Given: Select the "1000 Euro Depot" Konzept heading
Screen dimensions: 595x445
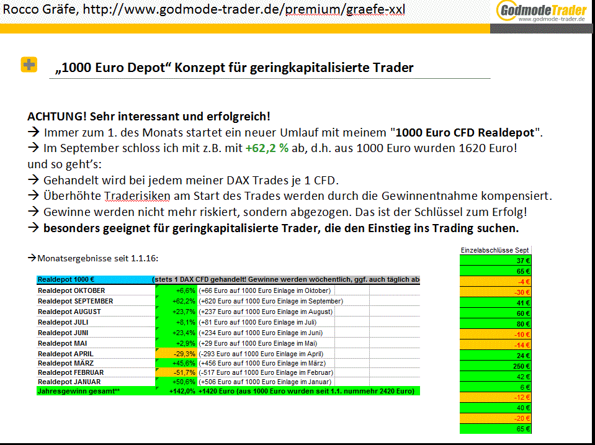Looking at the screenshot, I should pos(234,68).
